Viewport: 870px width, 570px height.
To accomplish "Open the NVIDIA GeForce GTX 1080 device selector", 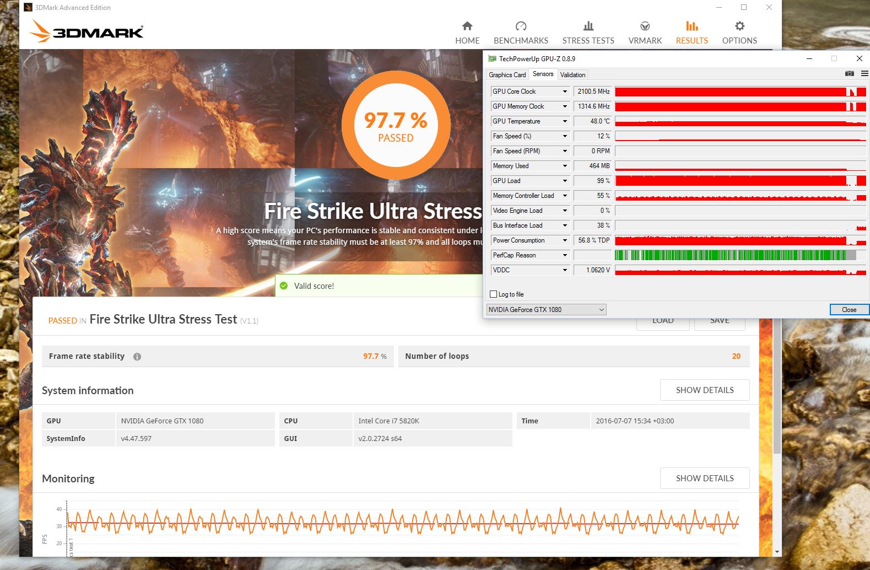I will click(546, 310).
